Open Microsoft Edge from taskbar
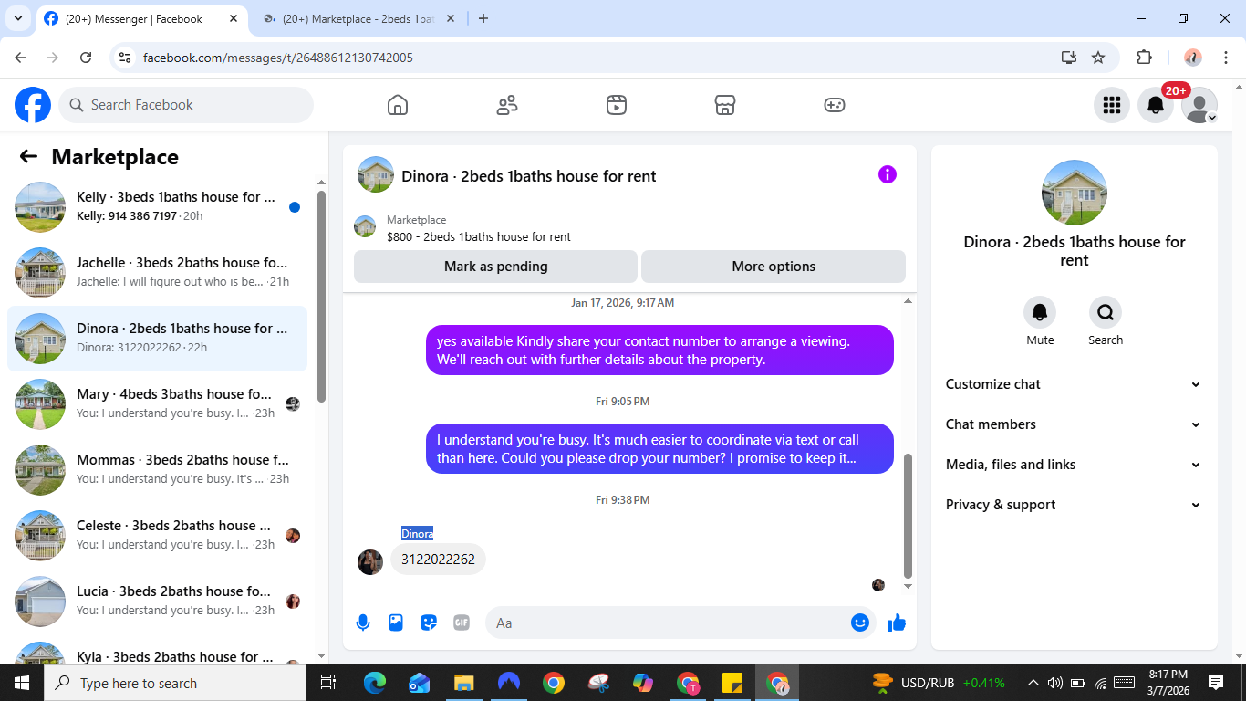Screen dimensions: 1246x701 coord(375,683)
